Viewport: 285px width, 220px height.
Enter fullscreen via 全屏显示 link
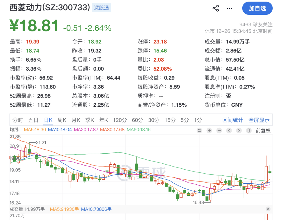(x=259, y=120)
